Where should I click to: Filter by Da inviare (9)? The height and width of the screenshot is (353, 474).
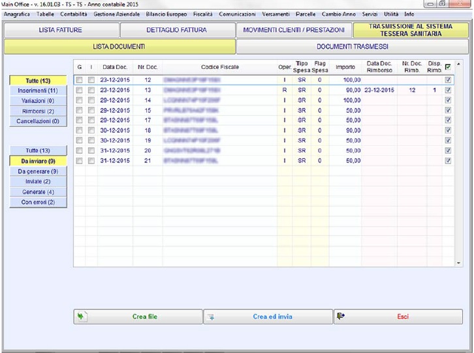(x=38, y=161)
